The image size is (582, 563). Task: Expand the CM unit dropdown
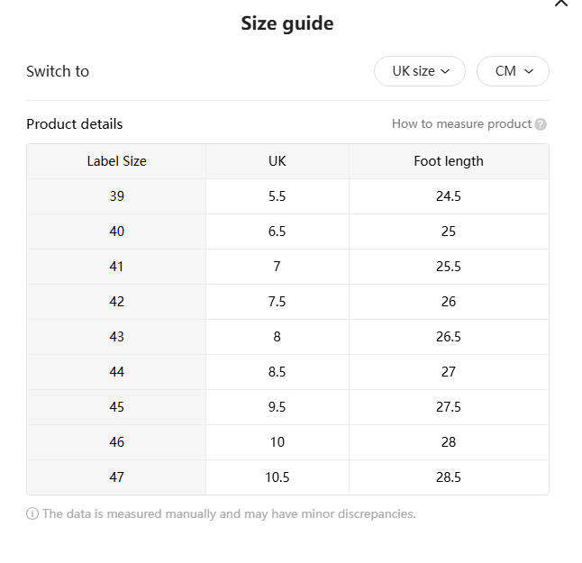click(x=514, y=71)
